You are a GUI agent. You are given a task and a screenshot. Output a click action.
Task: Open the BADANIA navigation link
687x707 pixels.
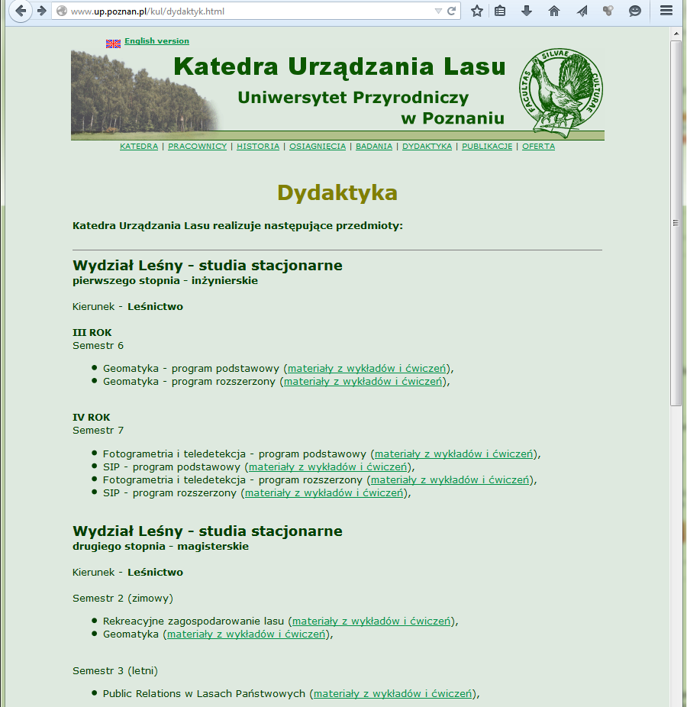[374, 147]
